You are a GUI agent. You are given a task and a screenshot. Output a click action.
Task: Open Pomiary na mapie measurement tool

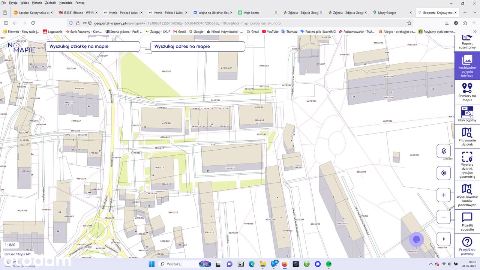(x=467, y=91)
